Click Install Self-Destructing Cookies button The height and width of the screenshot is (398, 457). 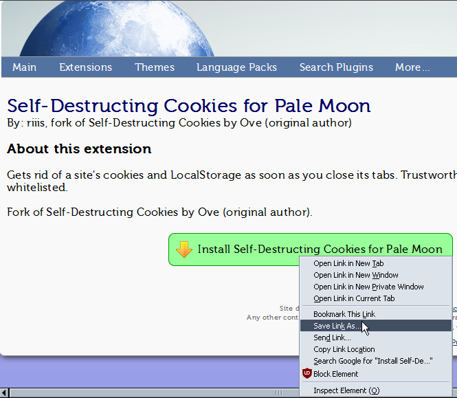pos(311,250)
